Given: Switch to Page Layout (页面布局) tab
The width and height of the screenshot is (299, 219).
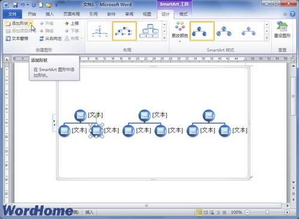Looking at the screenshot, I should click(72, 14).
